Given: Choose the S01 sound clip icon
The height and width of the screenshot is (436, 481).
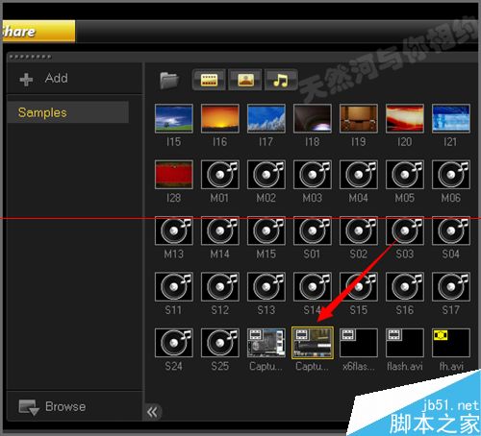Looking at the screenshot, I should click(313, 230).
